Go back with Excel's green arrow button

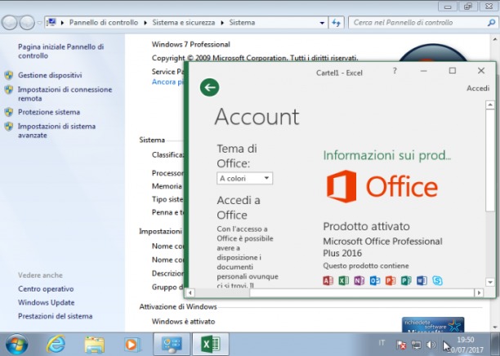coord(209,87)
